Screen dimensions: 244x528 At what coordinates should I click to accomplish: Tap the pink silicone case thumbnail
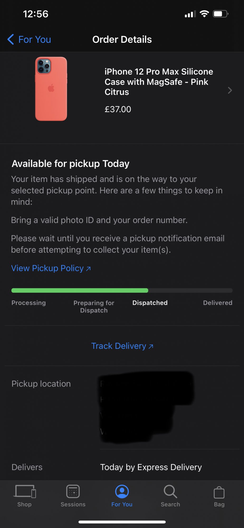point(51,89)
